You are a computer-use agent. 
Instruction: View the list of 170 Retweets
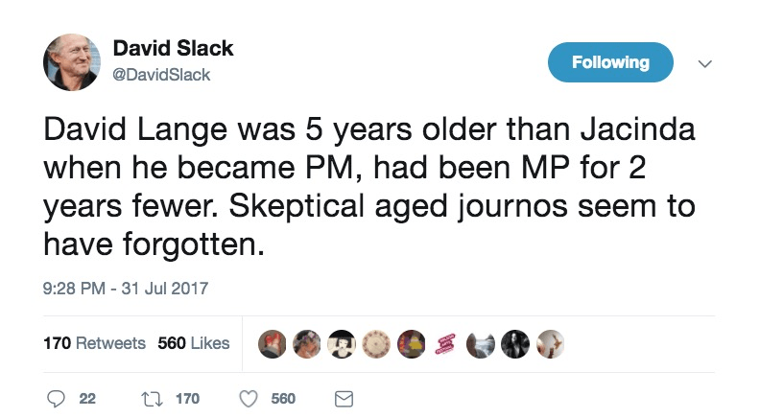click(95, 342)
